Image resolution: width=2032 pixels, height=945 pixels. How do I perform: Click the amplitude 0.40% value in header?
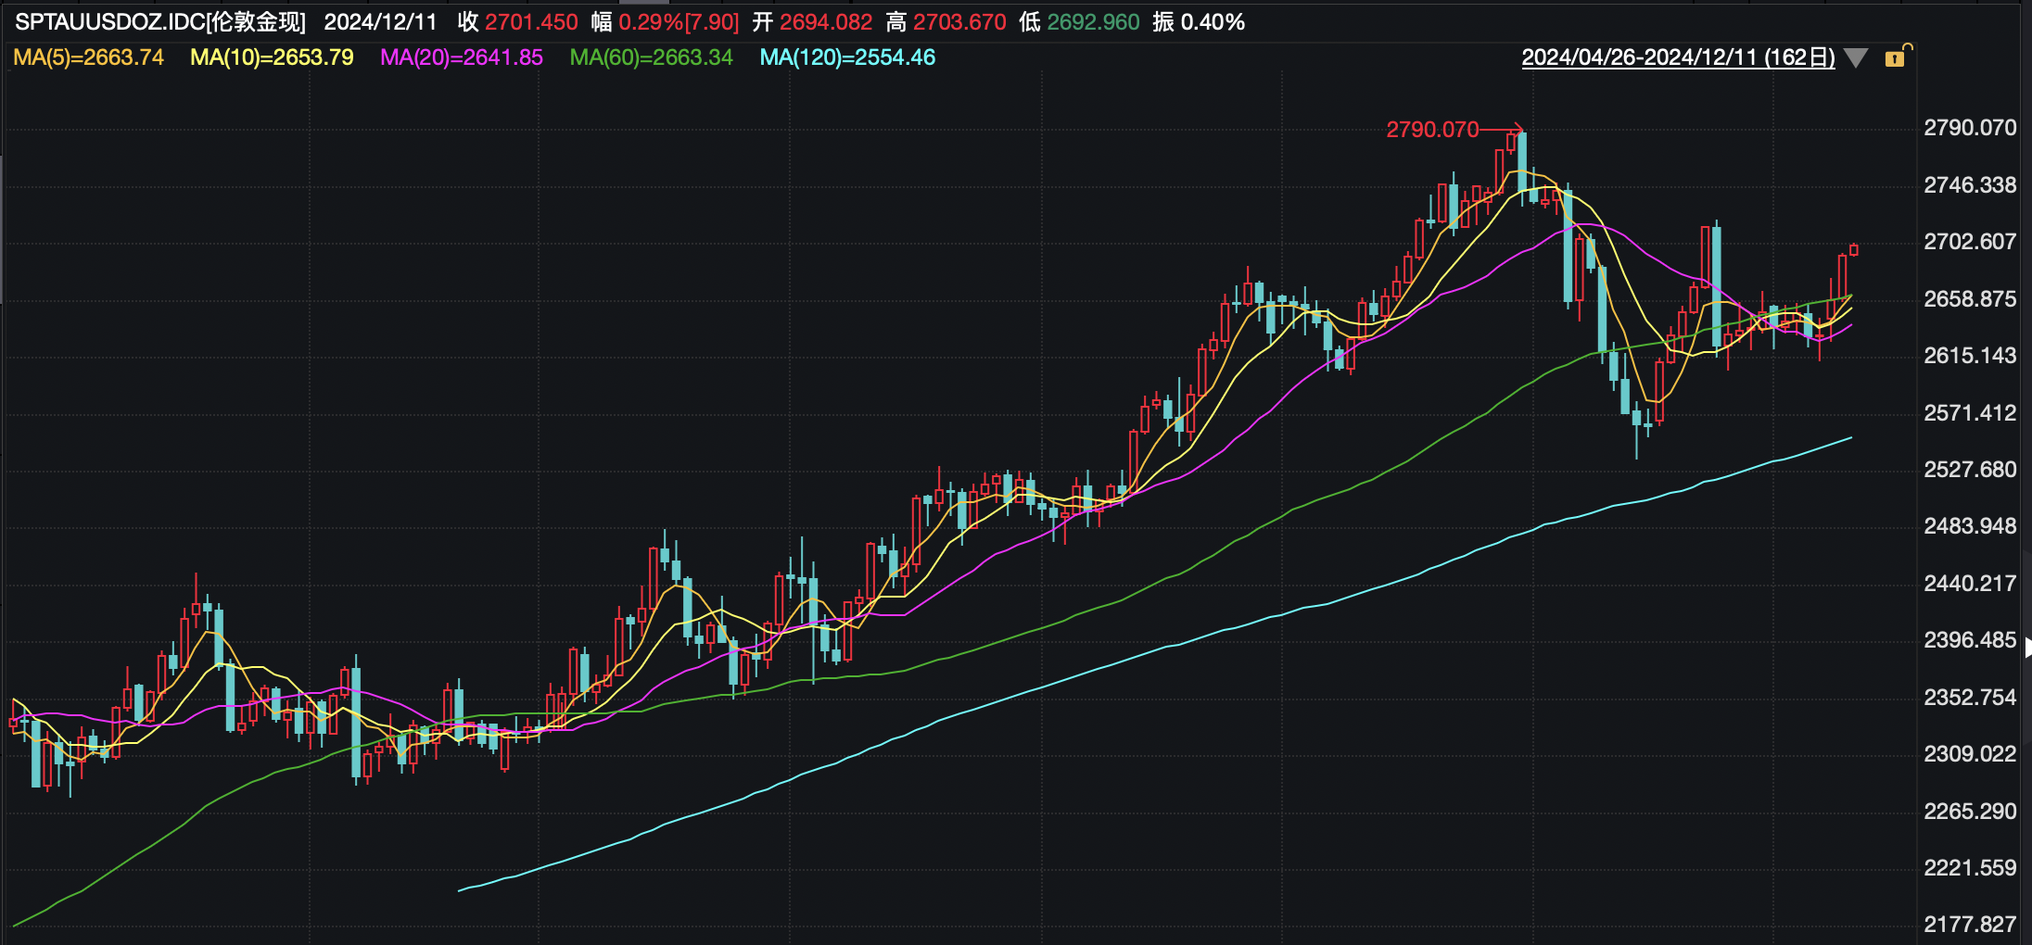tap(1213, 22)
